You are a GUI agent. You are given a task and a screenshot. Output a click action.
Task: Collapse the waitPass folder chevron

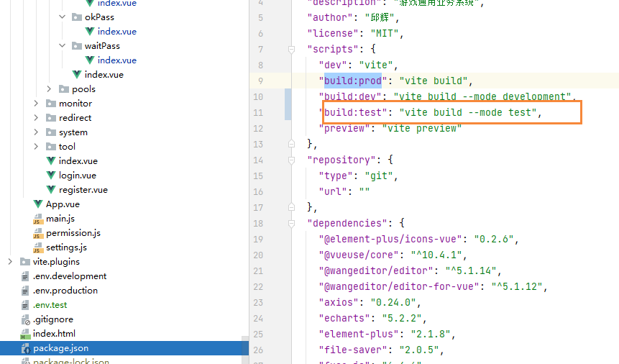click(62, 46)
